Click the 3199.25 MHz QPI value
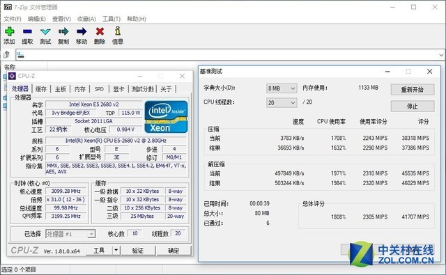This screenshot has width=446, height=275. 66,216
